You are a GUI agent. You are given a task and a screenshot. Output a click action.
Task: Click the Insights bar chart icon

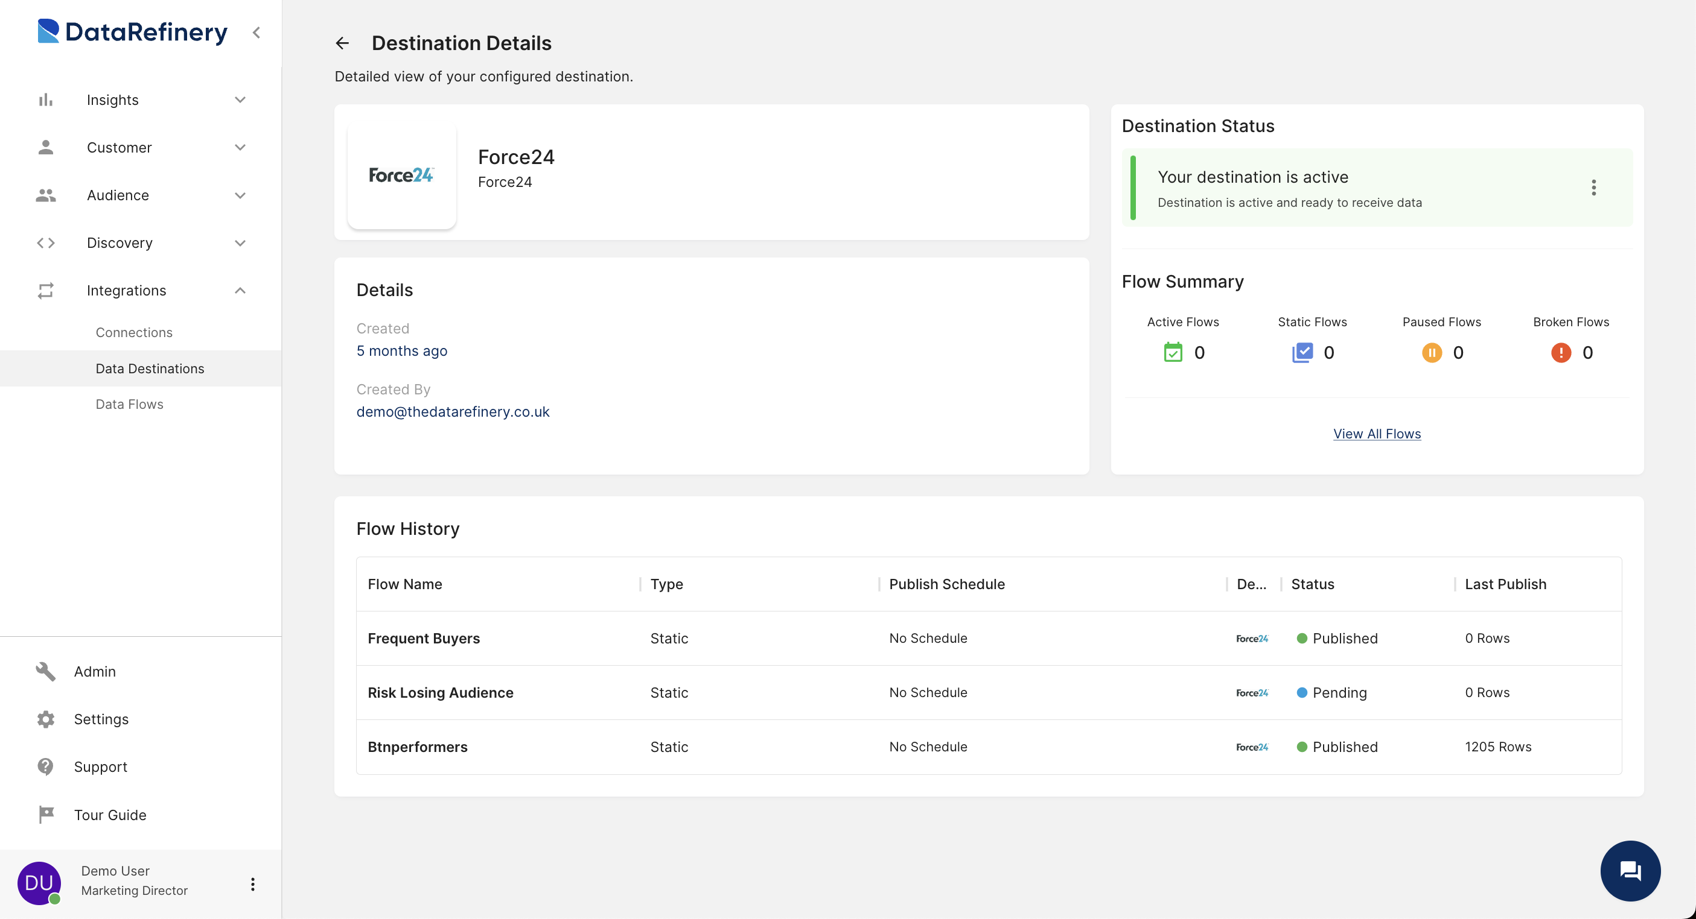pyautogui.click(x=45, y=100)
